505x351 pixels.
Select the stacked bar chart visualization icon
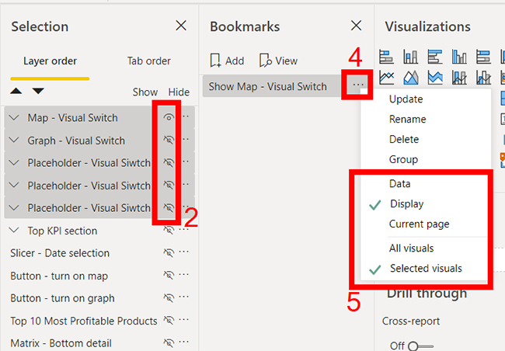[x=386, y=57]
